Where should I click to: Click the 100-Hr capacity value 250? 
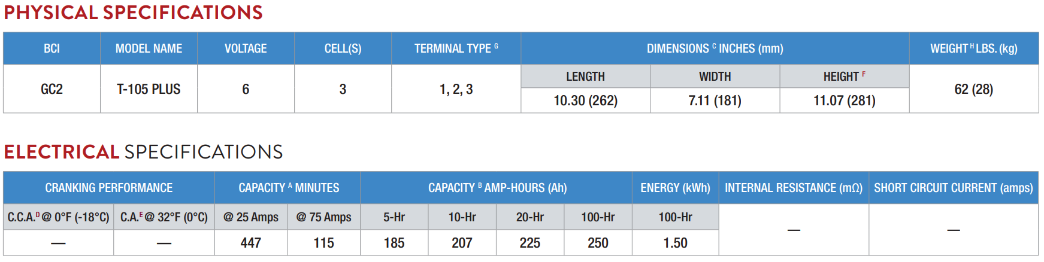pos(598,243)
